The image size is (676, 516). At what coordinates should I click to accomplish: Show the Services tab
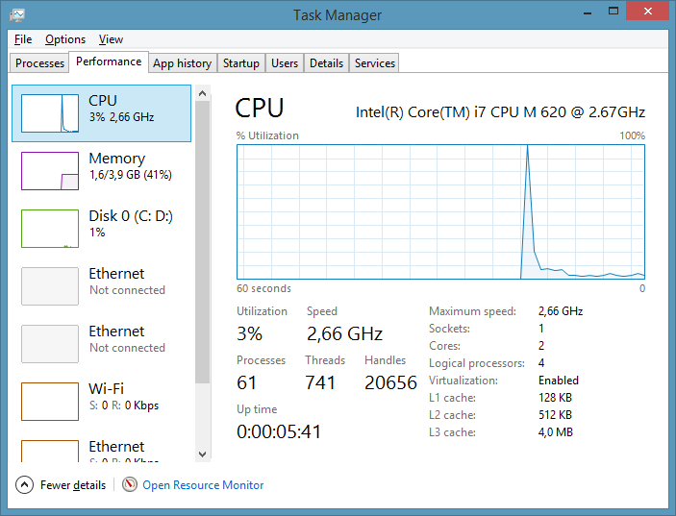point(375,63)
